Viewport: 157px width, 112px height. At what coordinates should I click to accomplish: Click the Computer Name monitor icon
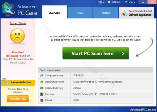point(42,75)
